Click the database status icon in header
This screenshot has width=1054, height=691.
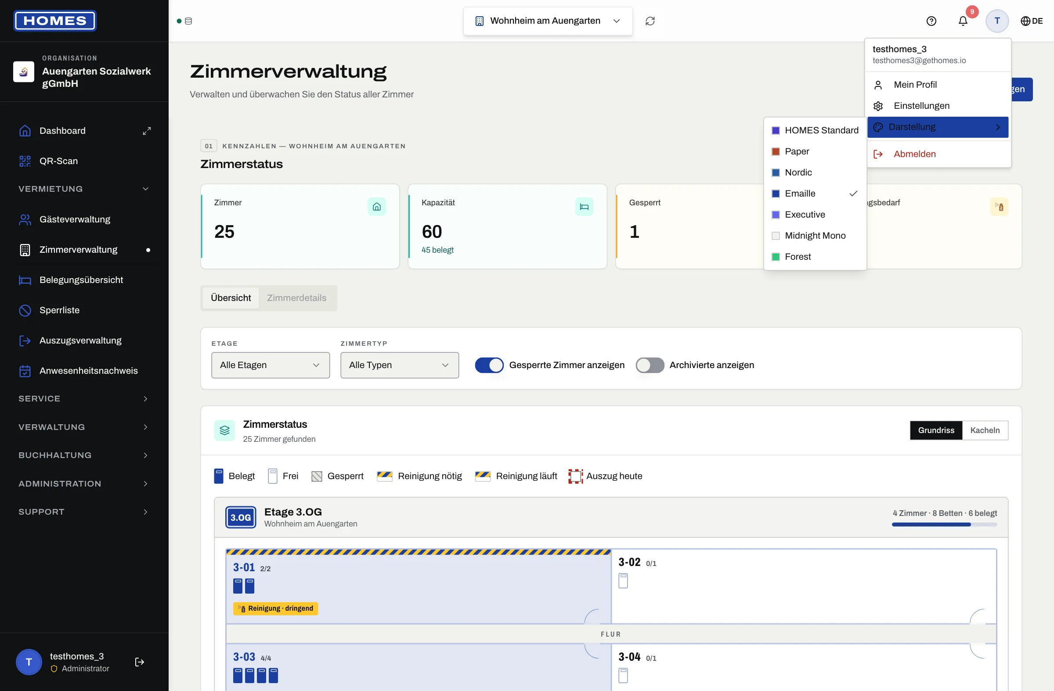point(188,21)
